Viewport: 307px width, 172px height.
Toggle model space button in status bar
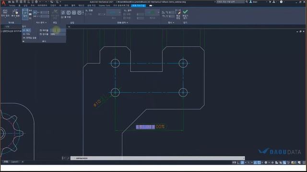point(234,162)
